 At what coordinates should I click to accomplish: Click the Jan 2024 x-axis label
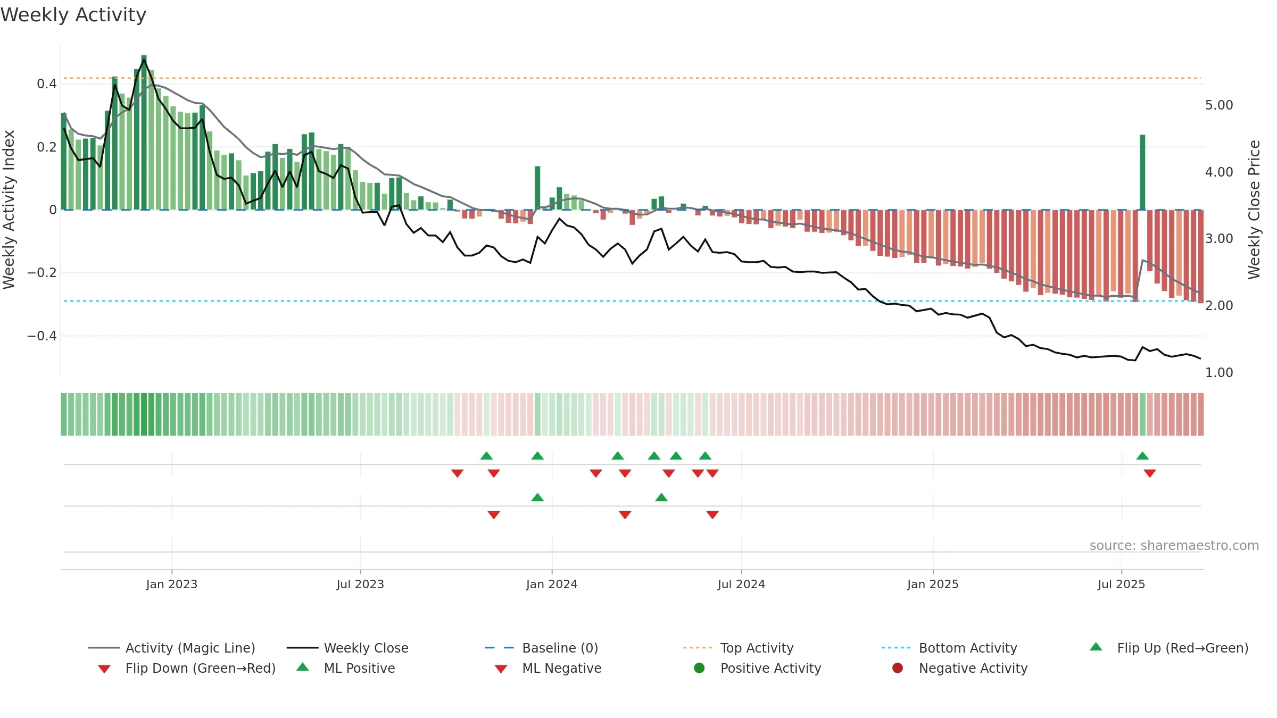552,584
